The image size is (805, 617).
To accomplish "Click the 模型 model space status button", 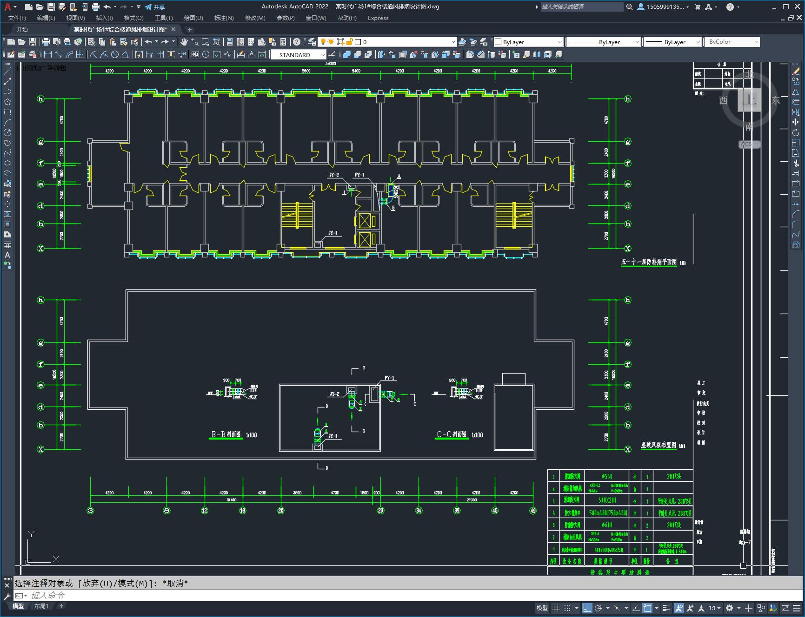I will [x=542, y=608].
